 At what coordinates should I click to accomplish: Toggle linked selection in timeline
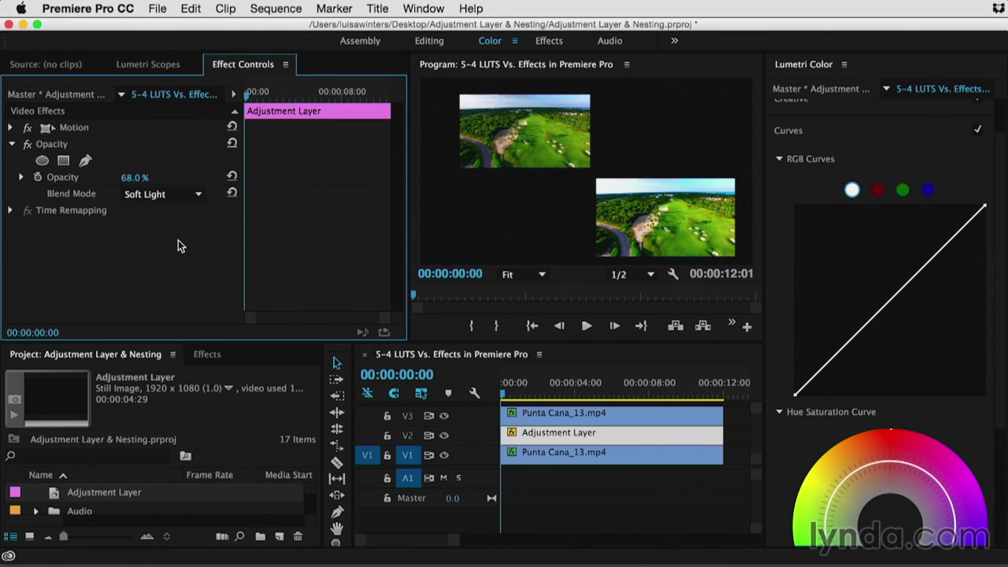click(x=421, y=393)
